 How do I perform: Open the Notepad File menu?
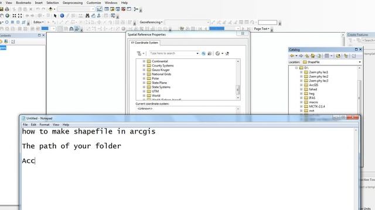pyautogui.click(x=25, y=125)
